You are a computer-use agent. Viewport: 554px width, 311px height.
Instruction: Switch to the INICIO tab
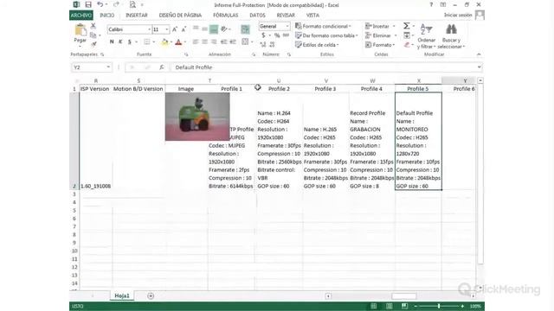(107, 16)
